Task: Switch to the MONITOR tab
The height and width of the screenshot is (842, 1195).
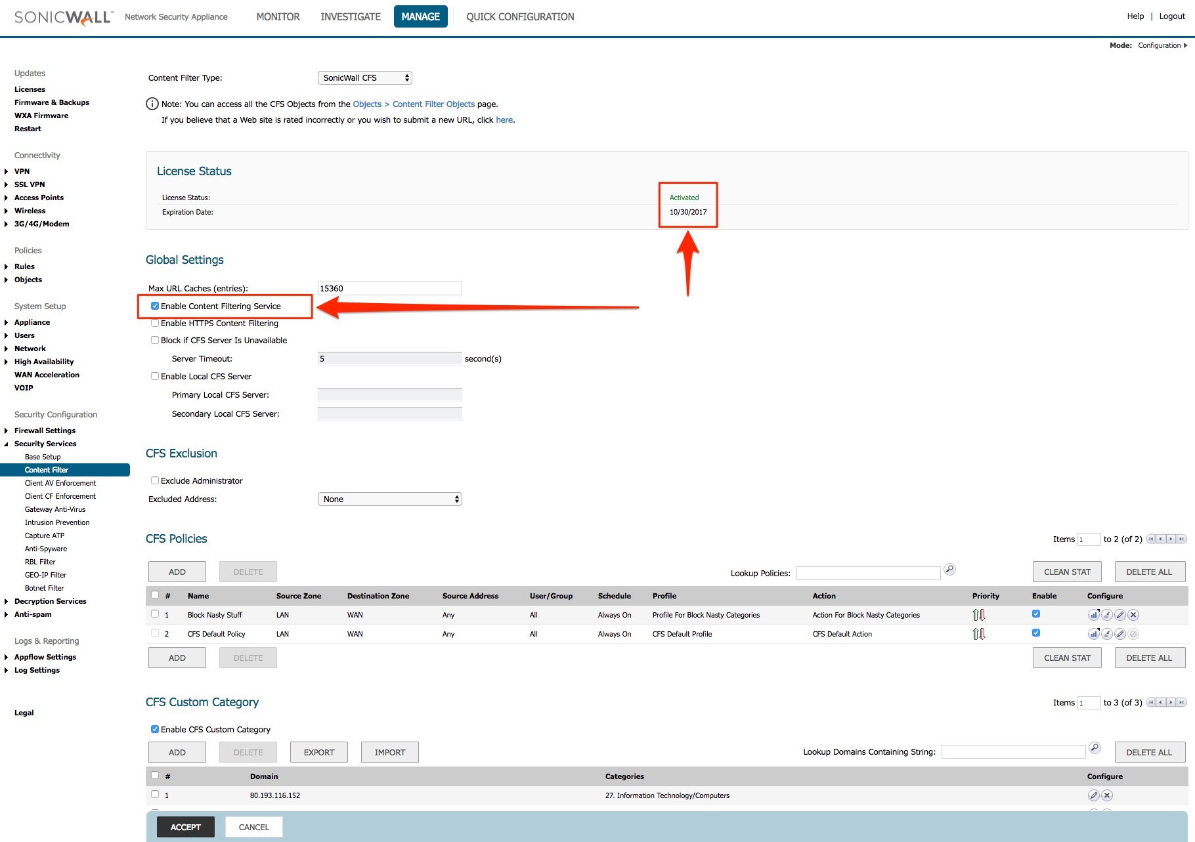Action: tap(278, 16)
